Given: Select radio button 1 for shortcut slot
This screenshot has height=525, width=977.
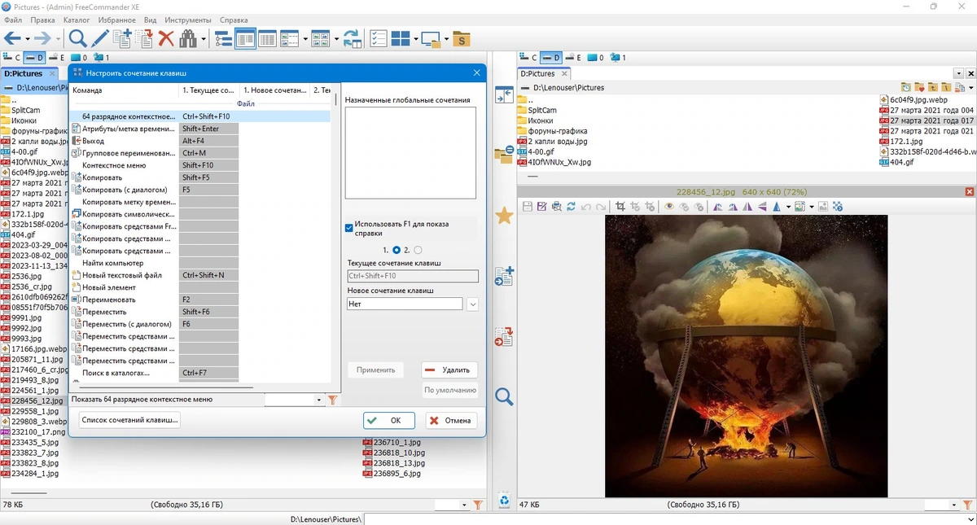Looking at the screenshot, I should 396,250.
